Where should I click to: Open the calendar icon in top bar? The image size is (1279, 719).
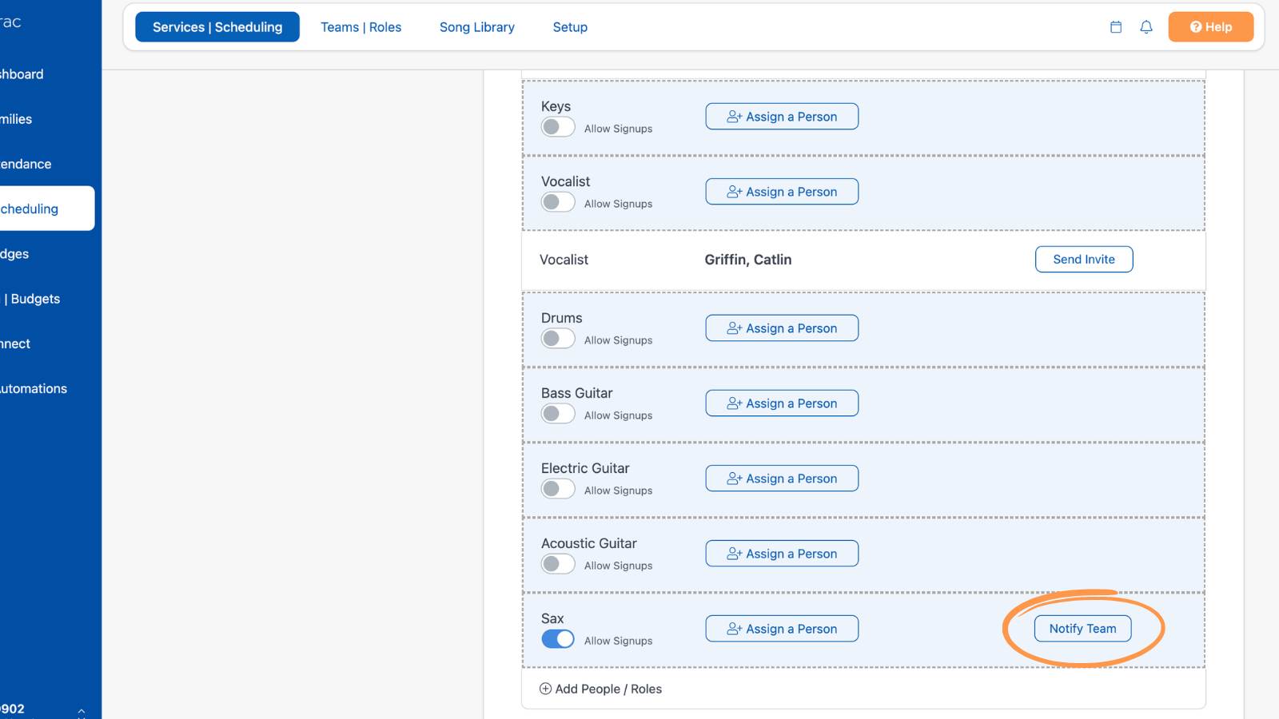click(x=1116, y=27)
